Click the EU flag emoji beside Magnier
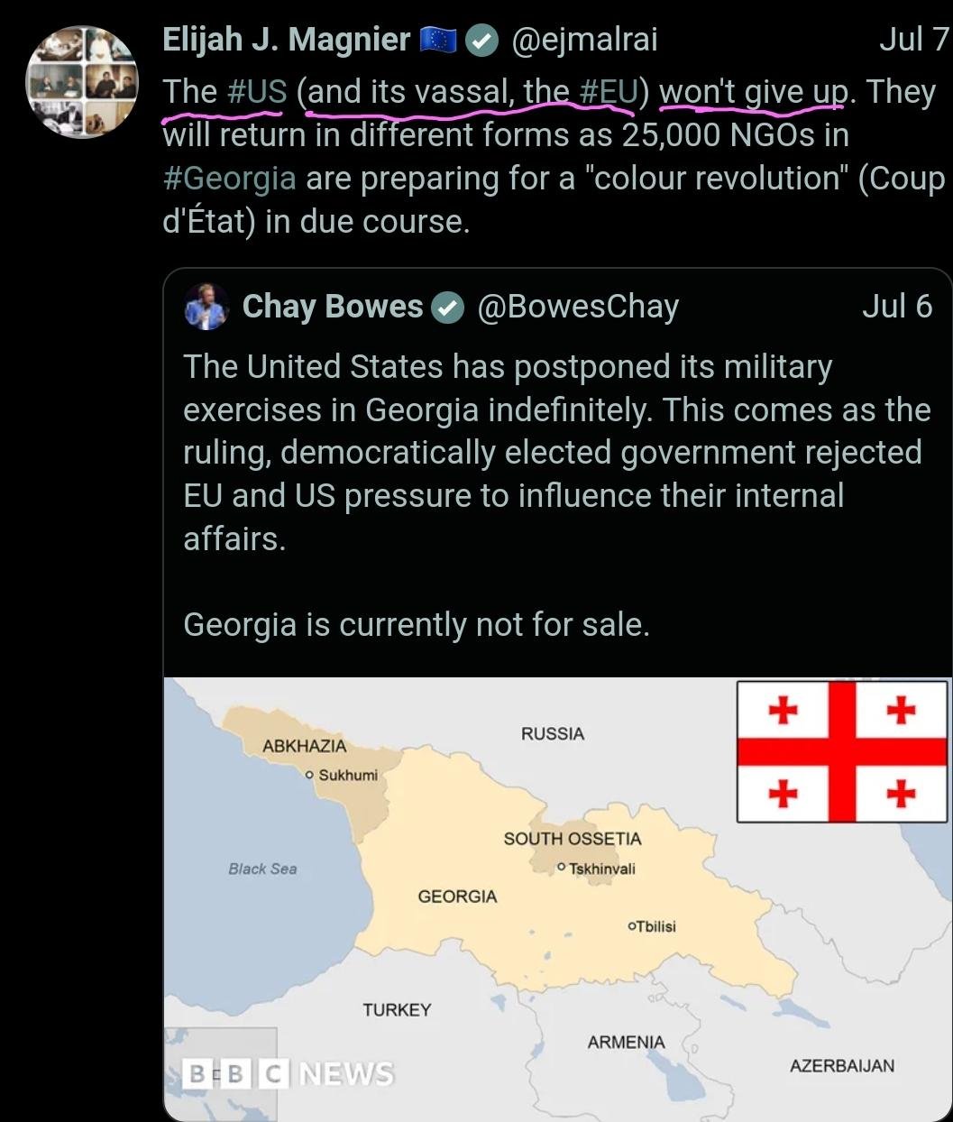 pyautogui.click(x=438, y=41)
